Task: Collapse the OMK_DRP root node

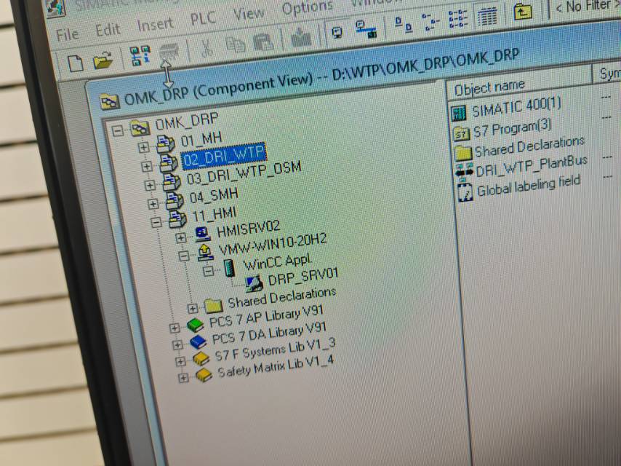Action: [x=117, y=130]
